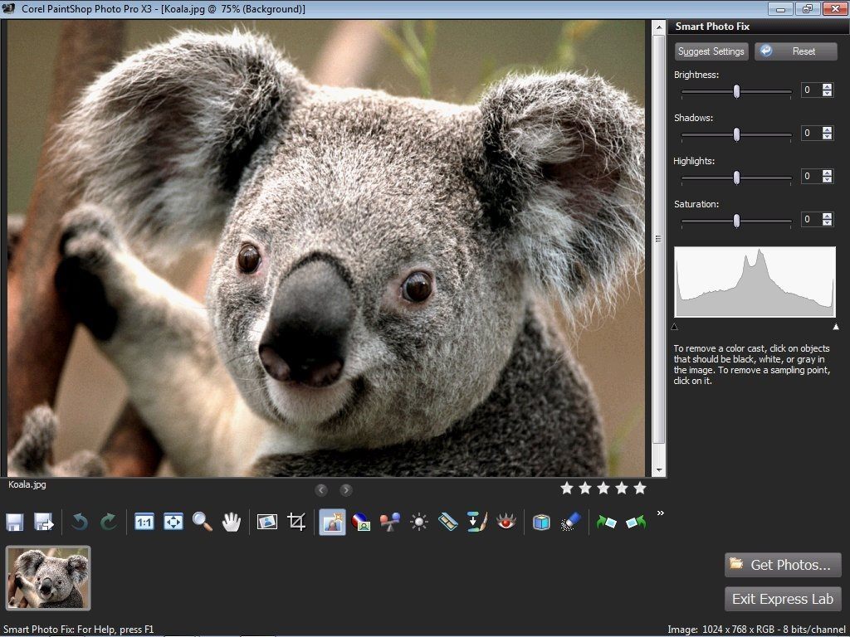Open Get Photos dialog

(782, 565)
